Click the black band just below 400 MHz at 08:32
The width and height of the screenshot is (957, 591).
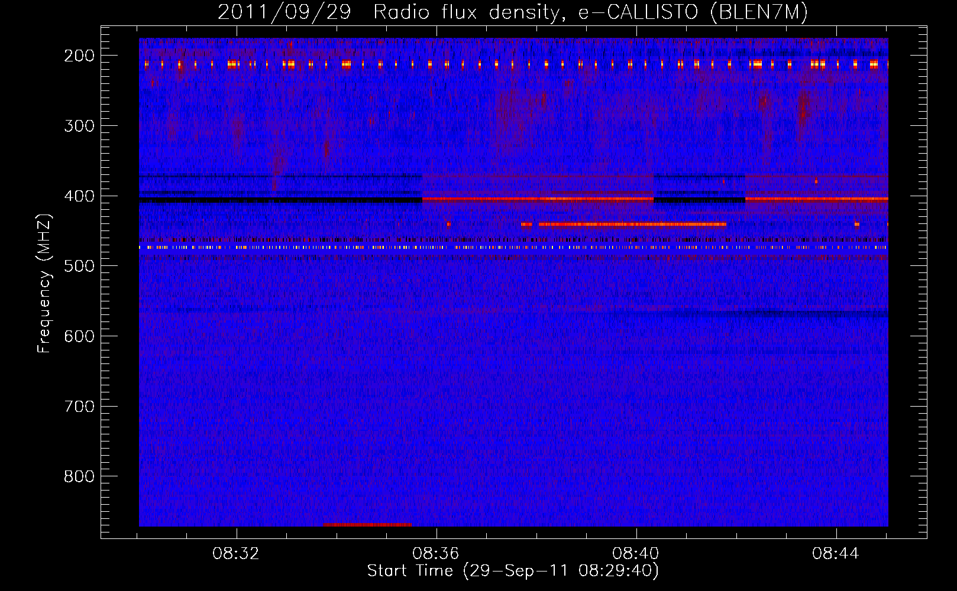[280, 200]
